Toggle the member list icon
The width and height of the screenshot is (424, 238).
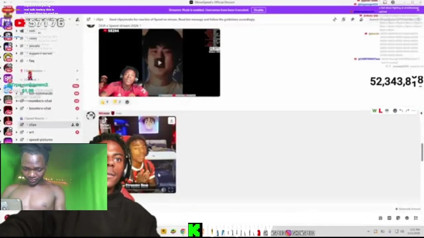click(x=361, y=20)
